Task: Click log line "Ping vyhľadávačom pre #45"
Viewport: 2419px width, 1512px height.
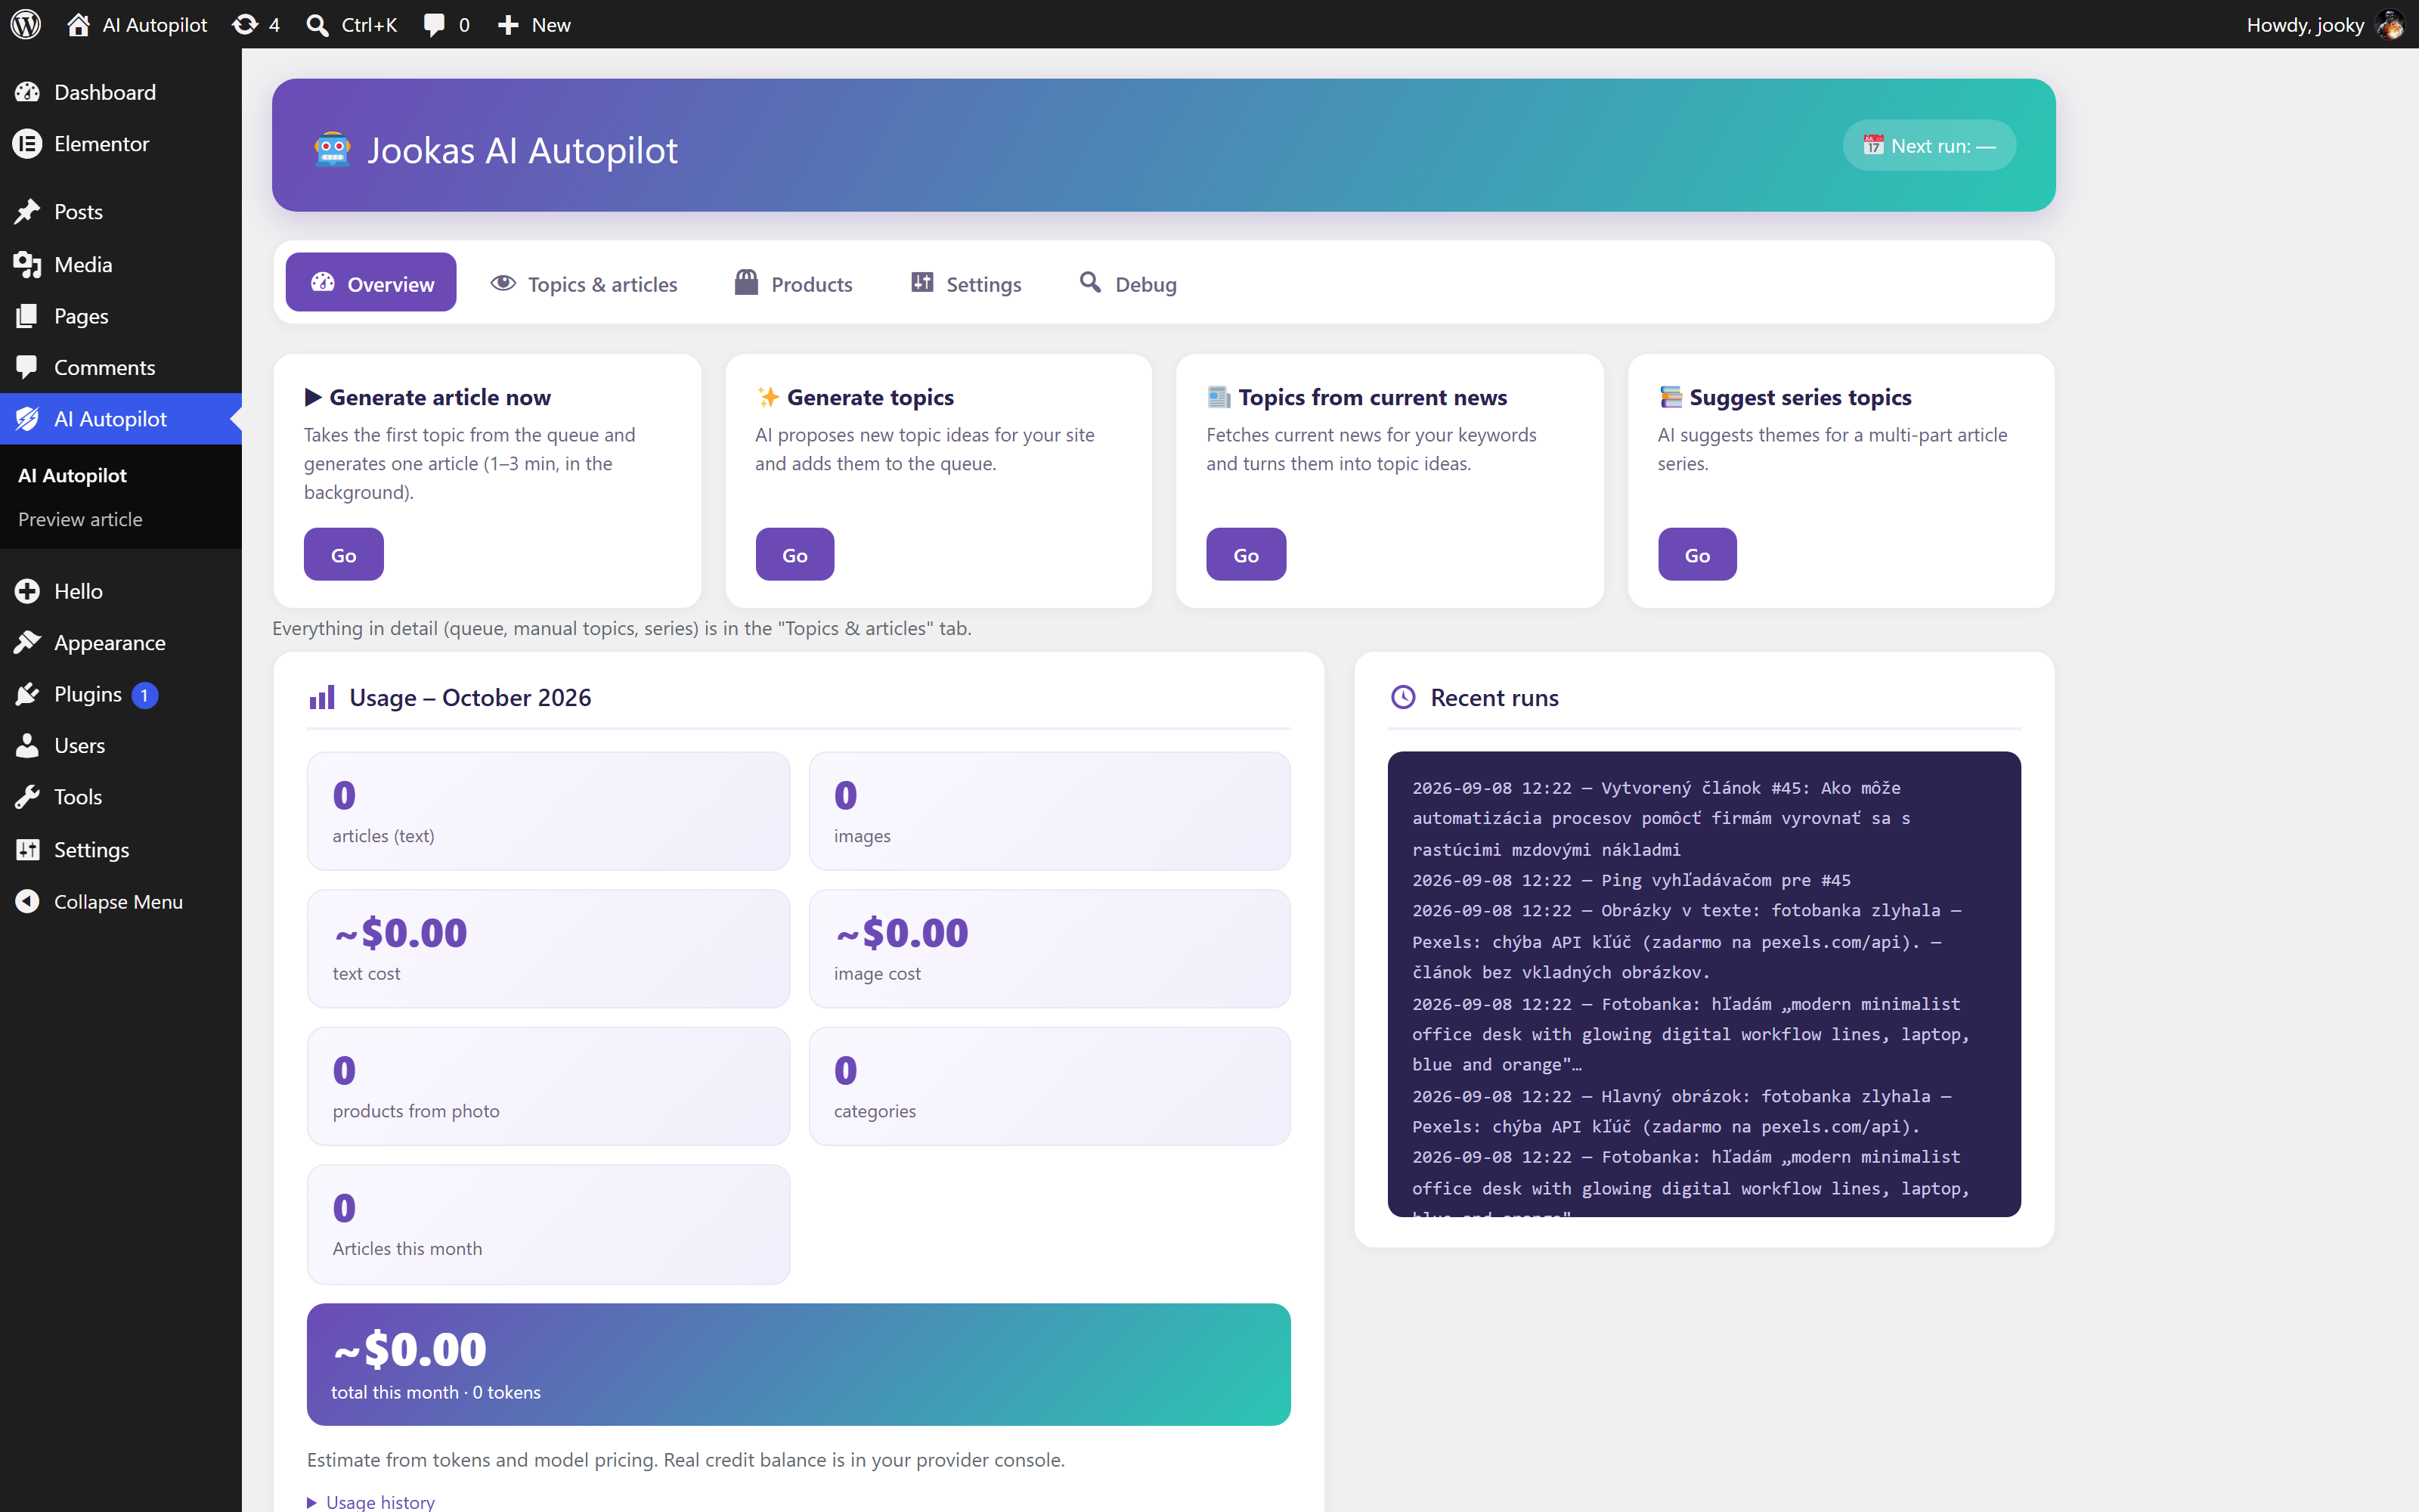Action: [1631, 880]
